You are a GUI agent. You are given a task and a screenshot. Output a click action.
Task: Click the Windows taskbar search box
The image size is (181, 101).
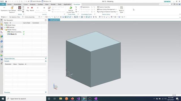tap(26, 98)
